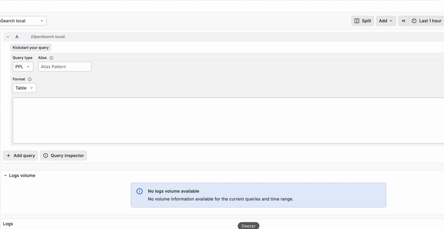Click the Kickstart your query button
The height and width of the screenshot is (229, 444).
click(x=31, y=48)
